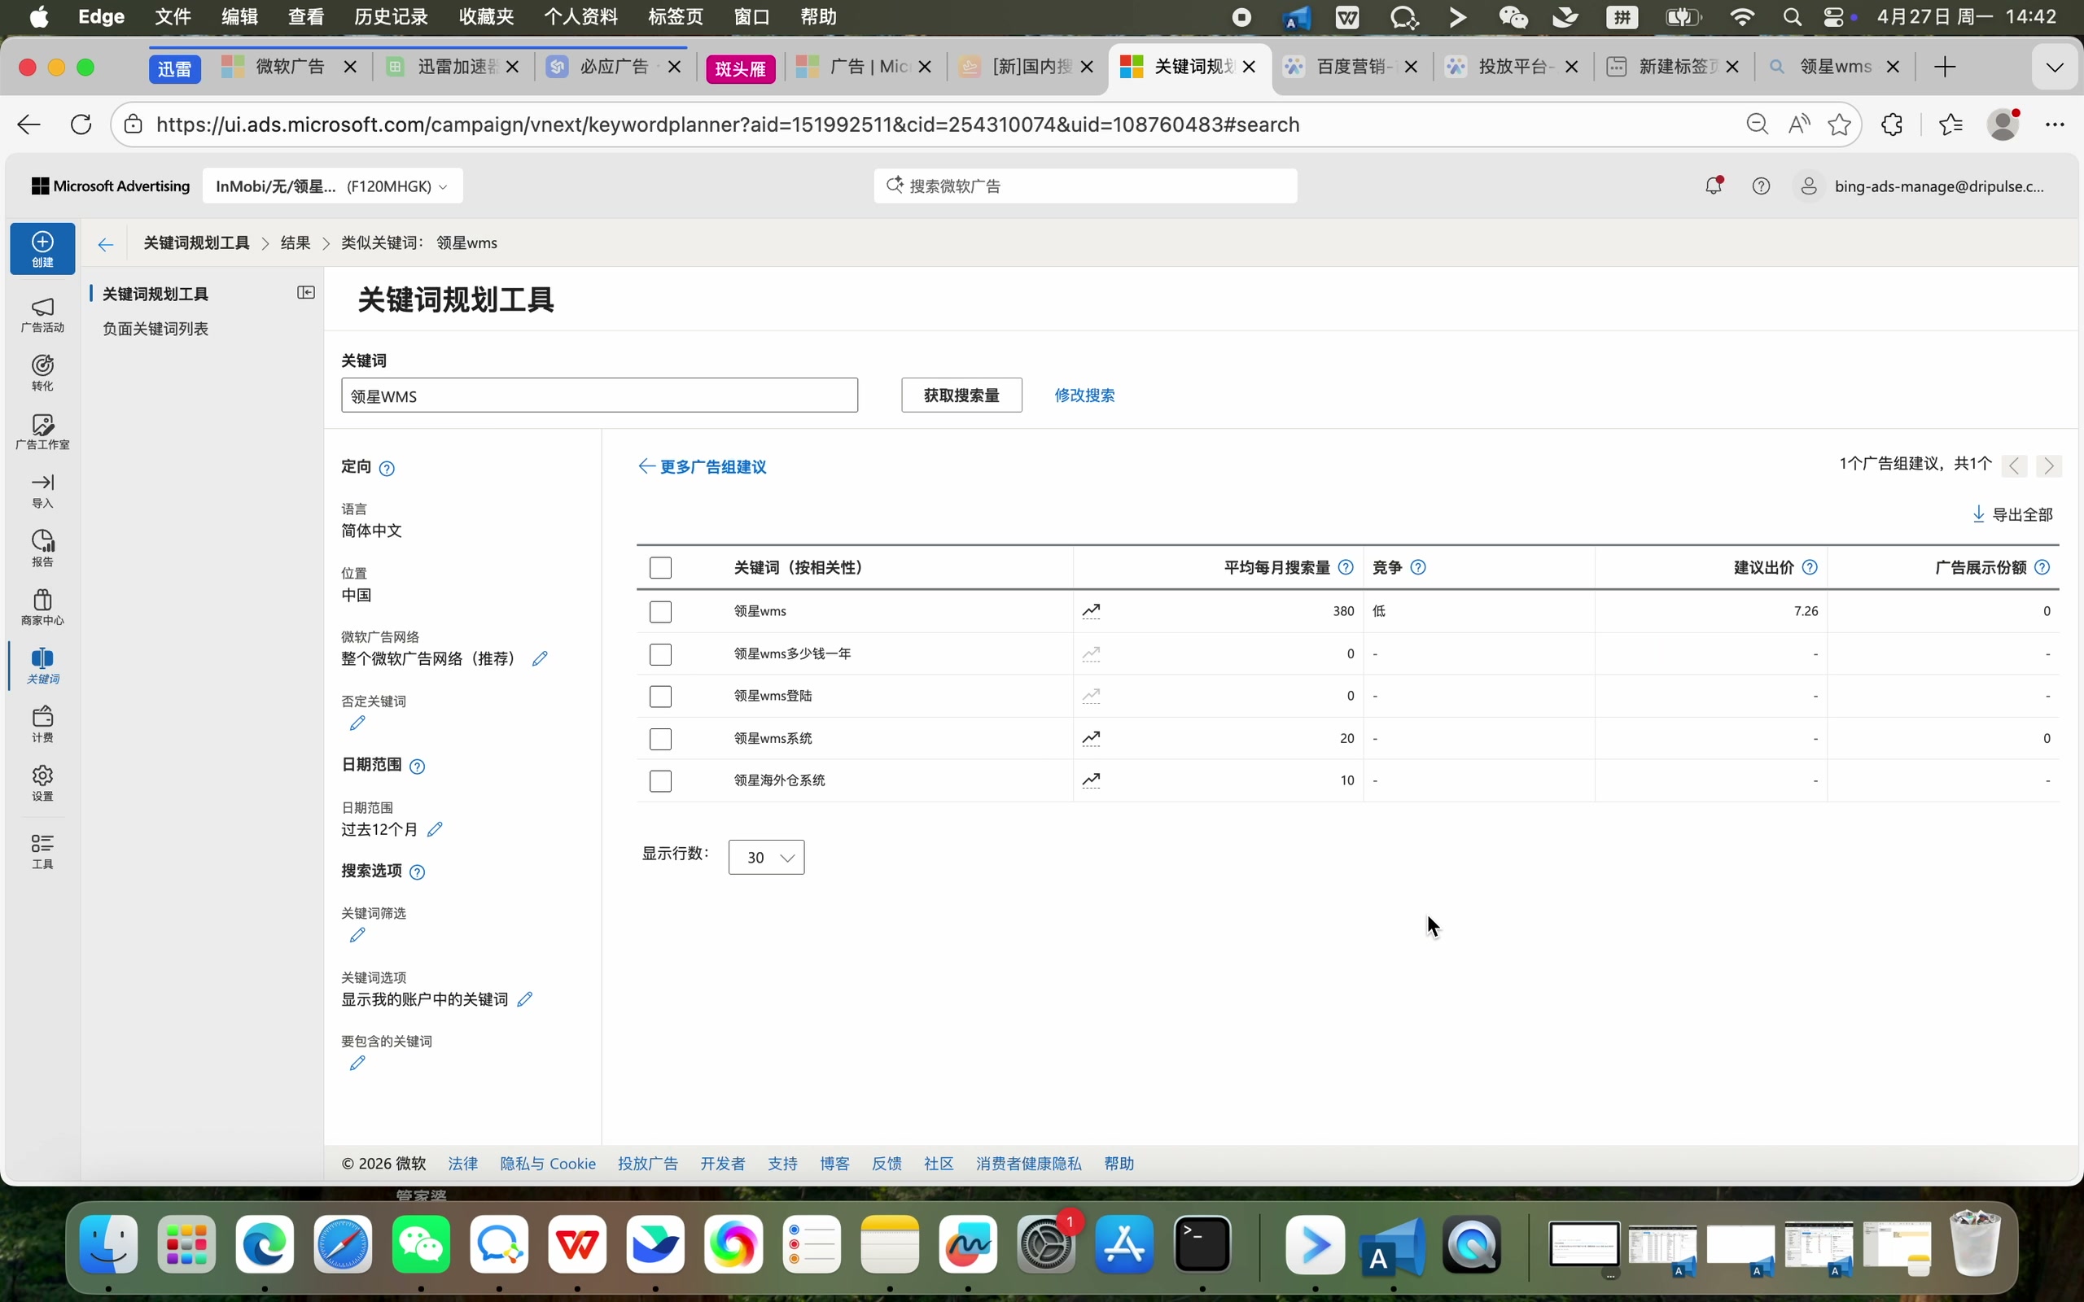Open the help question mark in header
This screenshot has height=1302, width=2084.
click(x=1761, y=186)
